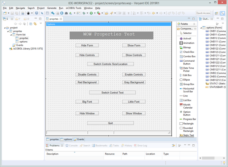Open the isCOBOL Tools menu
The image size is (228, 167).
[x=73, y=8]
